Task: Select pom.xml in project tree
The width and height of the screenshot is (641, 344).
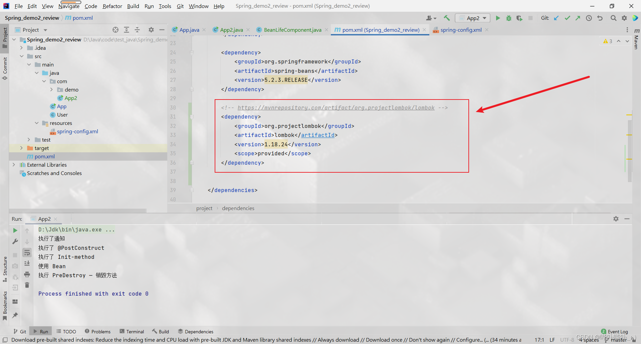Action: click(44, 156)
